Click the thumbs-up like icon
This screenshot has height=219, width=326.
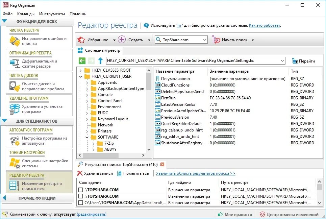pyautogui.click(x=220, y=214)
